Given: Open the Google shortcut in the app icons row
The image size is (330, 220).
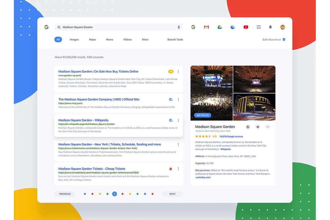Looking at the screenshot, I should 193,27.
